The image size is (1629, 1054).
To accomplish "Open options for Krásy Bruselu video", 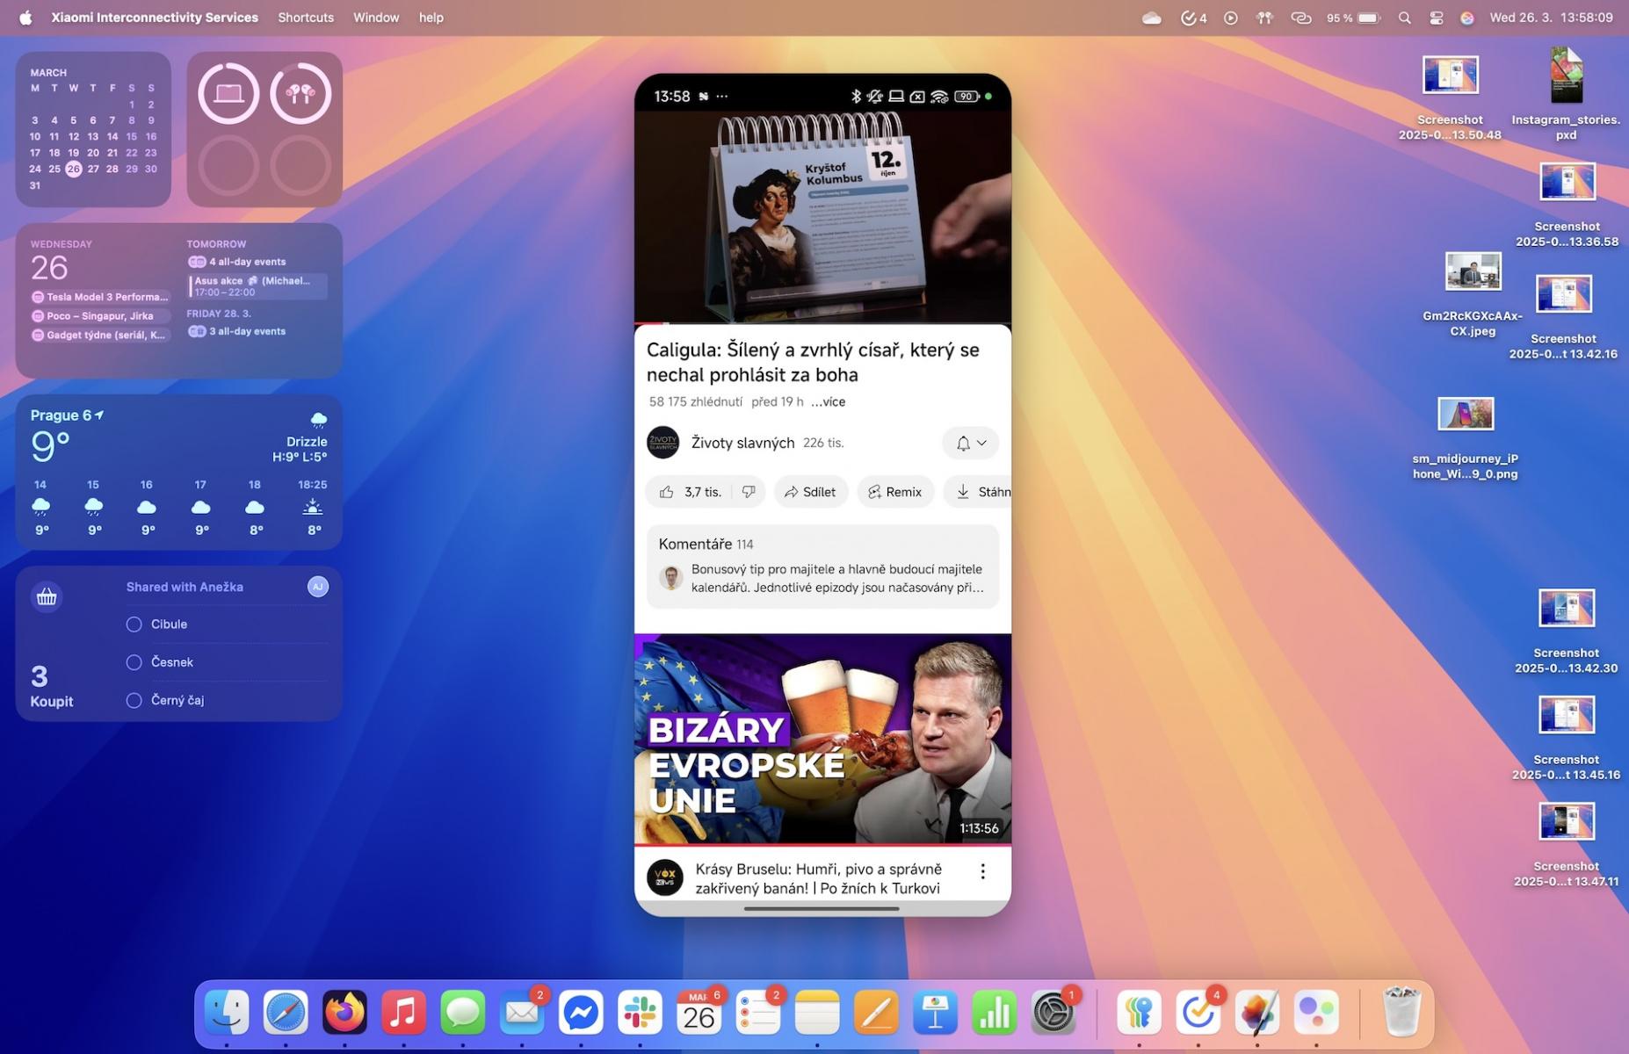I will point(982,871).
